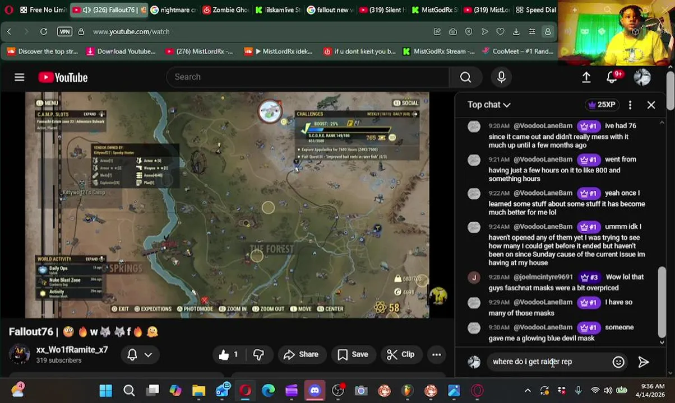Switch to Zombie Ghost tab
Screen dimensions: 675x403
pyautogui.click(x=225, y=10)
